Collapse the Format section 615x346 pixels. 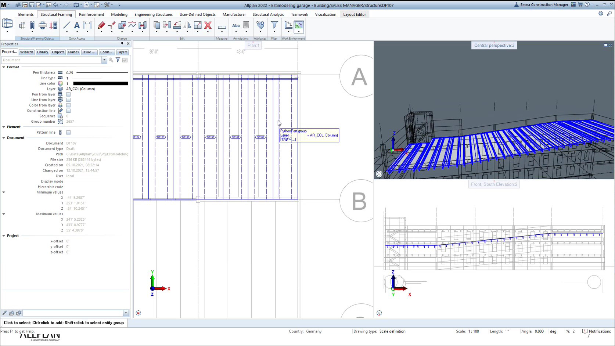pyautogui.click(x=4, y=67)
